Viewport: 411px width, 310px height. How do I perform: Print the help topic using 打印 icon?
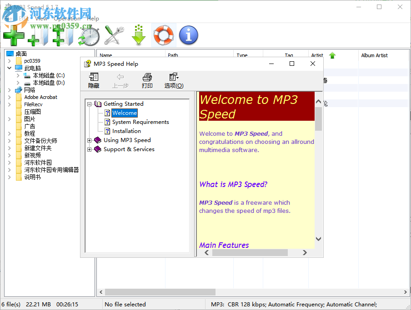tap(147, 80)
